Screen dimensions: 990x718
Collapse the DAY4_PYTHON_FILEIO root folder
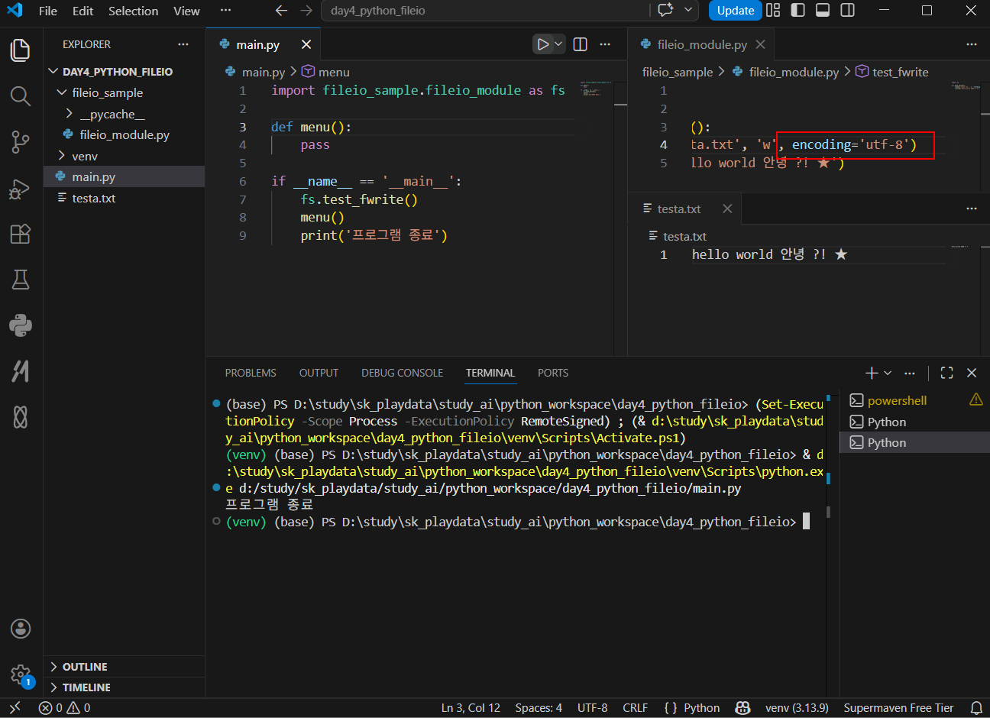[x=125, y=72]
